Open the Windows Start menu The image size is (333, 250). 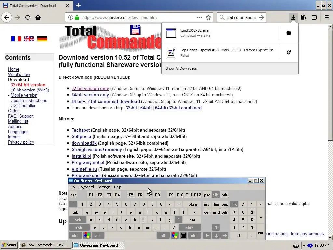pos(9,245)
